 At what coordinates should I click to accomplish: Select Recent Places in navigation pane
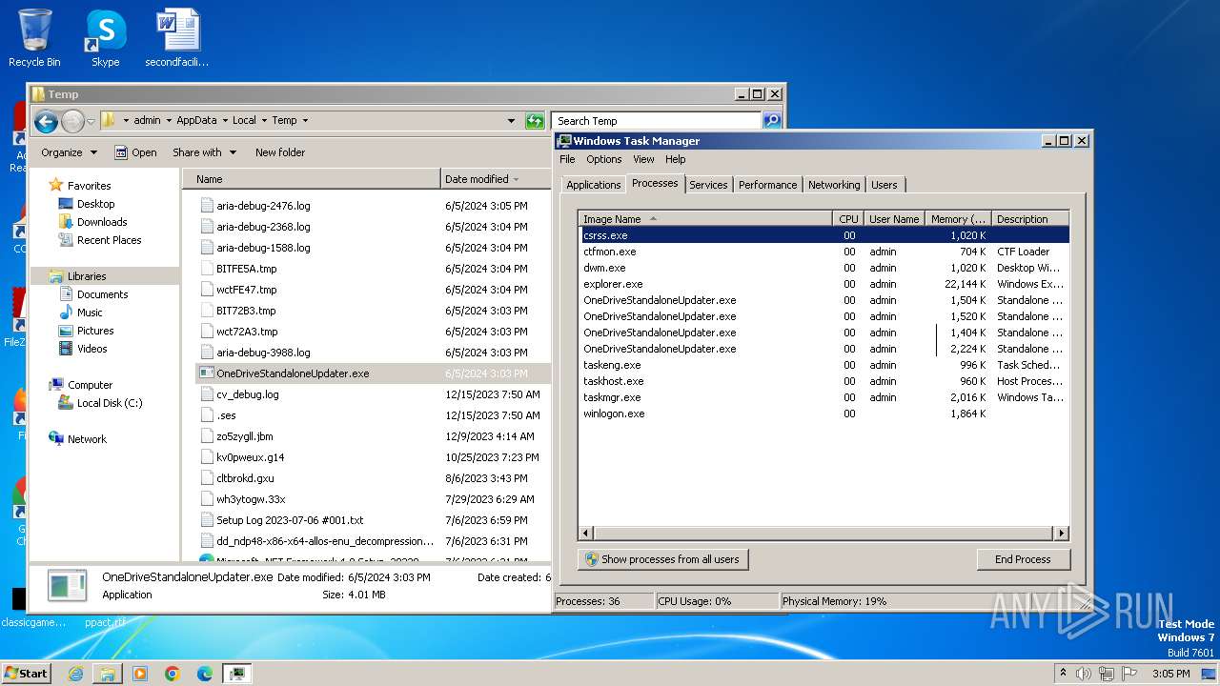[109, 240]
